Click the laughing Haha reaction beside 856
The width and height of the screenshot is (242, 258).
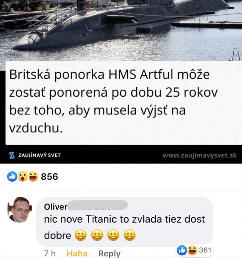click(33, 177)
